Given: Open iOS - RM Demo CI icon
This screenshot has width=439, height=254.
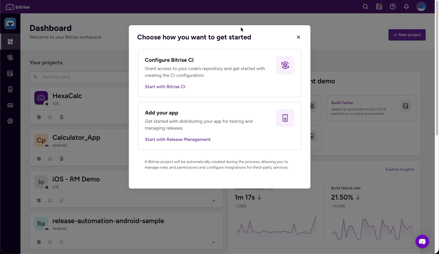Looking at the screenshot, I should coord(39,200).
